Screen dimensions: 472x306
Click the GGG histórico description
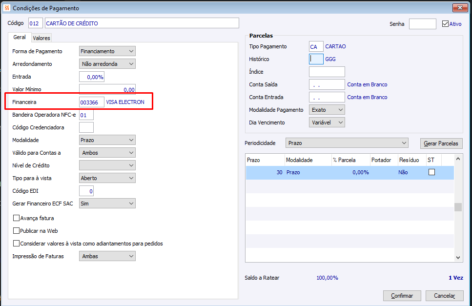[x=330, y=59]
